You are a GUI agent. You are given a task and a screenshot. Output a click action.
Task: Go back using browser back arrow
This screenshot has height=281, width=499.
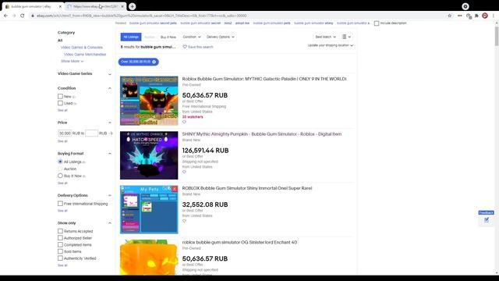click(5, 16)
